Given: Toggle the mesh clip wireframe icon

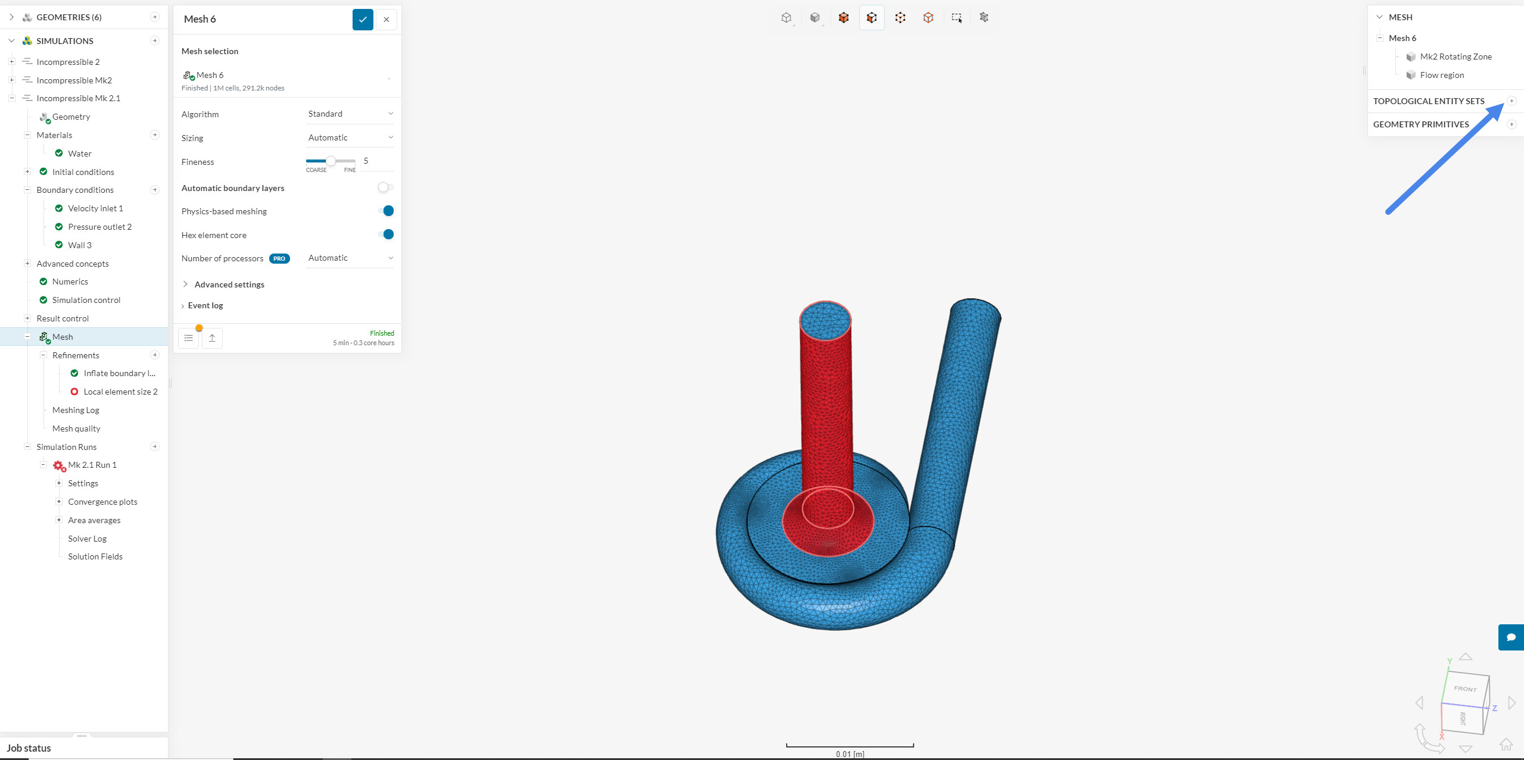Looking at the screenshot, I should pyautogui.click(x=984, y=18).
